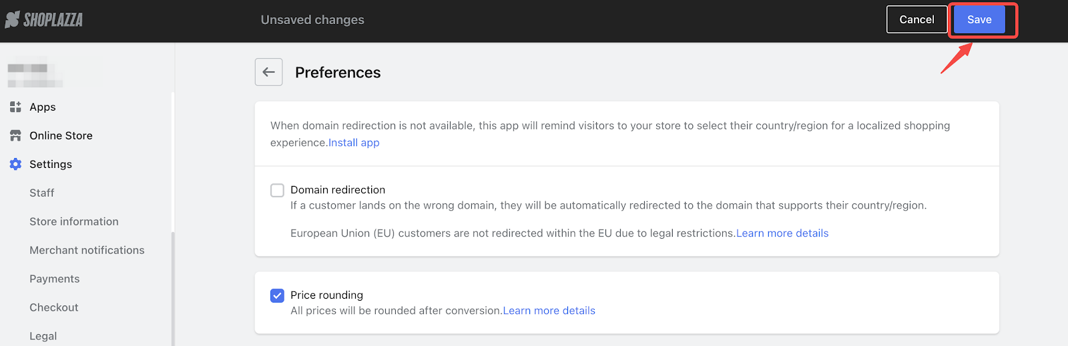Open Apps in the sidebar
The width and height of the screenshot is (1068, 346).
[43, 107]
